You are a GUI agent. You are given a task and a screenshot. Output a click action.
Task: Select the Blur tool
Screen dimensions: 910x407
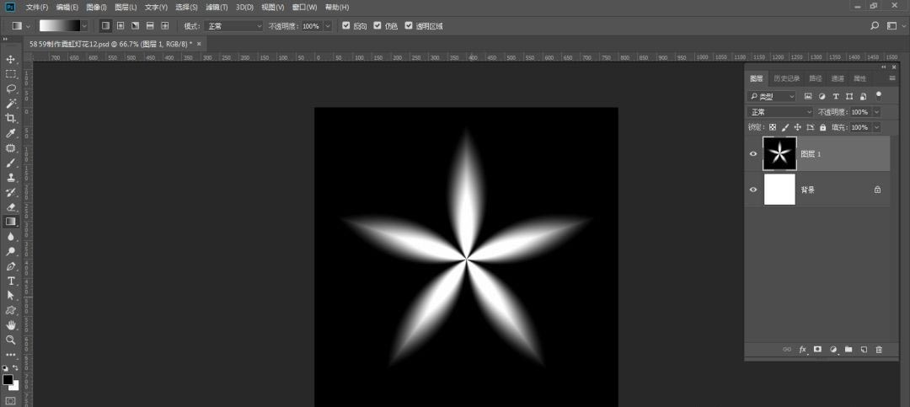coord(10,236)
